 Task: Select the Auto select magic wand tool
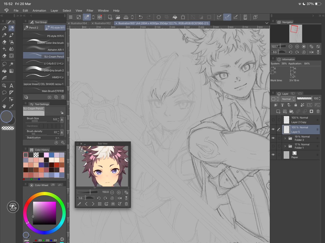click(11, 64)
